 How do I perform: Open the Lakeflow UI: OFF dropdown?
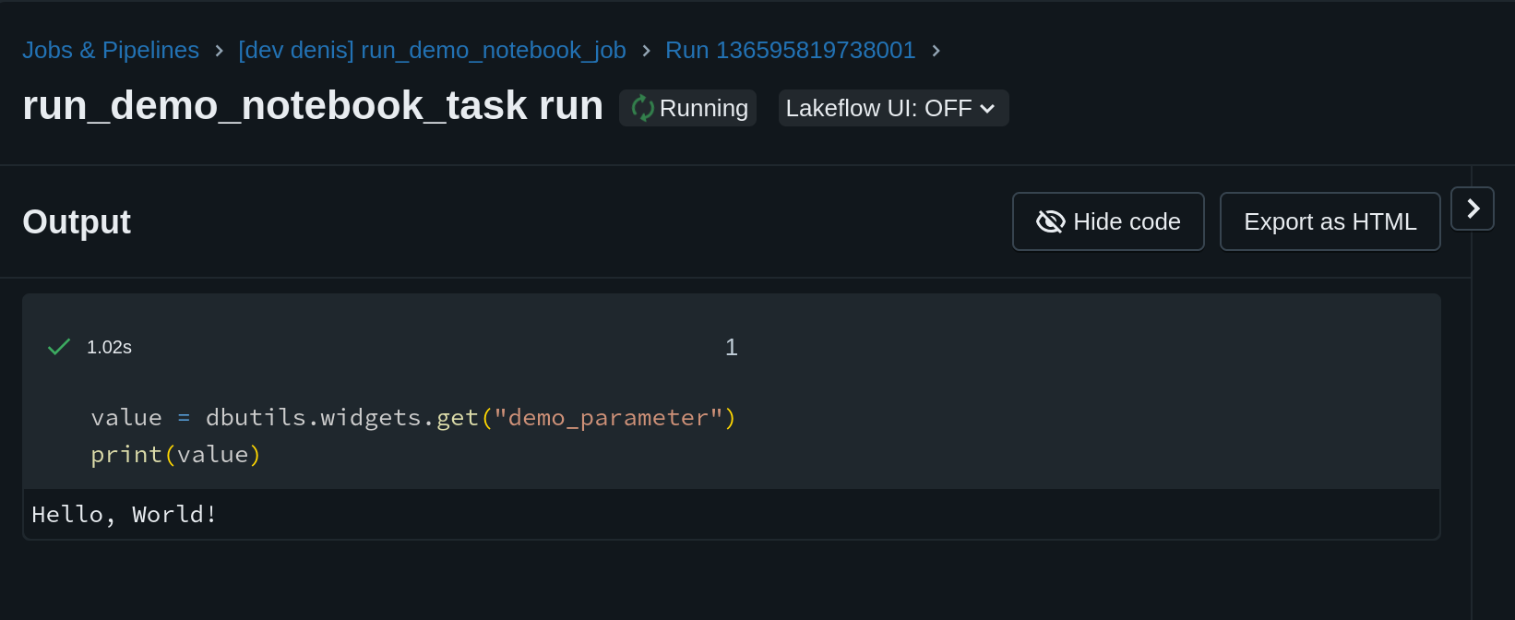pyautogui.click(x=893, y=108)
